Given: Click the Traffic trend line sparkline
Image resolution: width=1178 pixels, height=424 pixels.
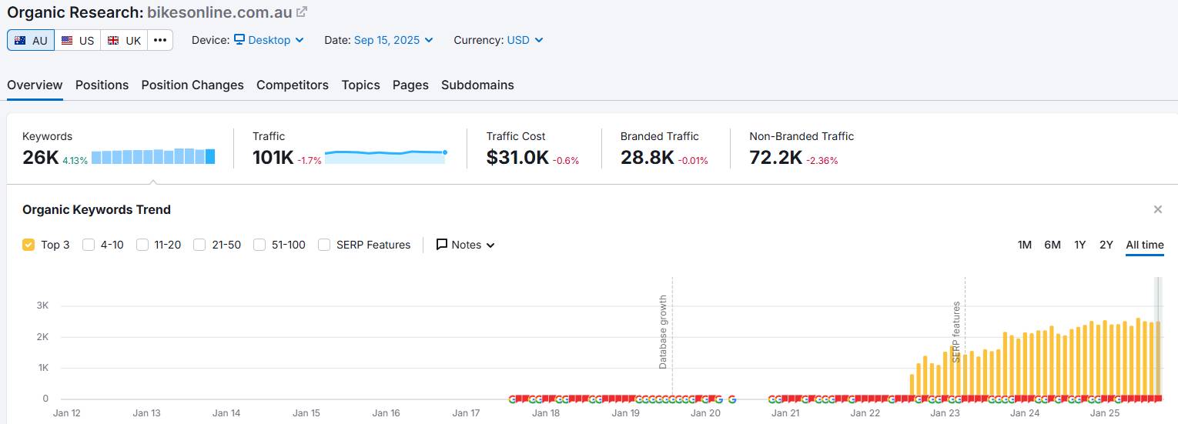Looking at the screenshot, I should [x=385, y=155].
